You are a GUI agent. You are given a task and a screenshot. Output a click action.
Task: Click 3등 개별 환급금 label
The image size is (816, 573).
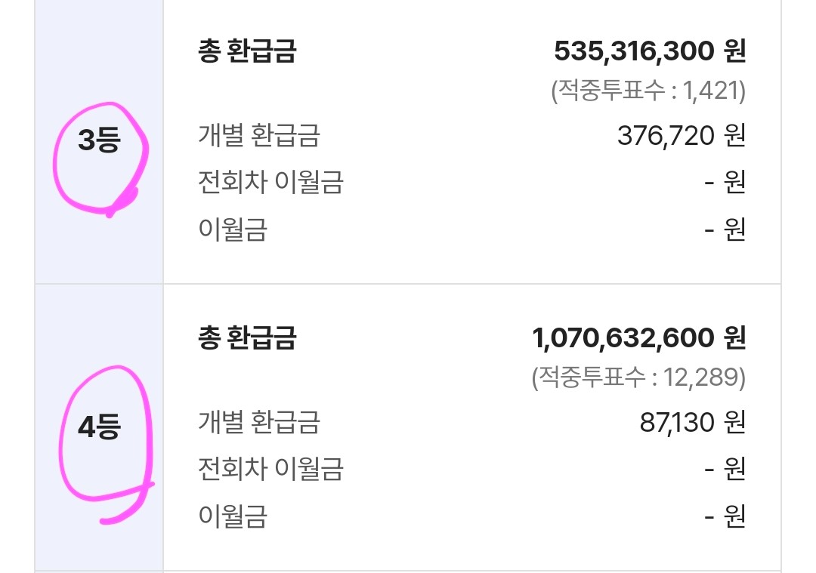tap(258, 135)
